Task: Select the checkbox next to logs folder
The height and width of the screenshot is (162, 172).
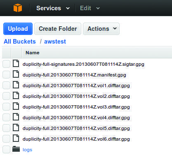Action: pos(6,149)
